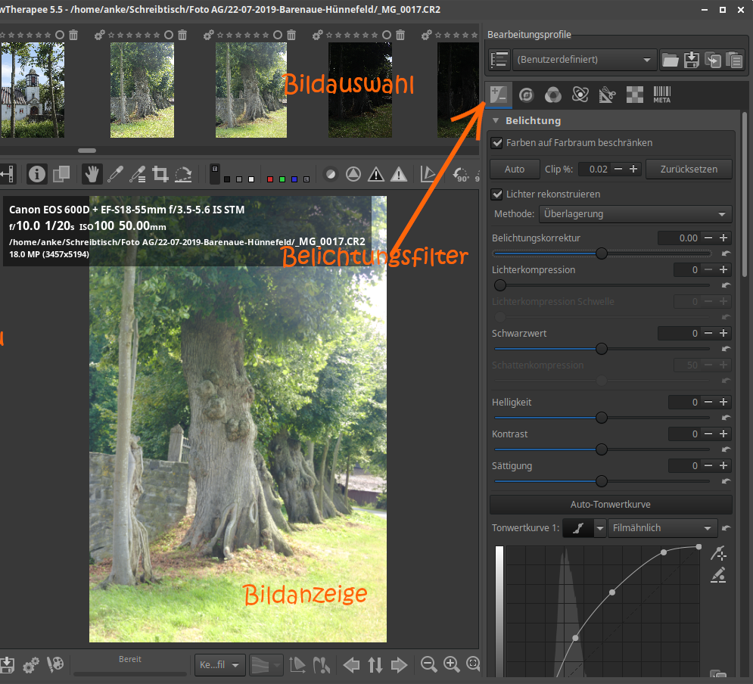Click the Auto-Tonwertkurve button

(x=610, y=505)
